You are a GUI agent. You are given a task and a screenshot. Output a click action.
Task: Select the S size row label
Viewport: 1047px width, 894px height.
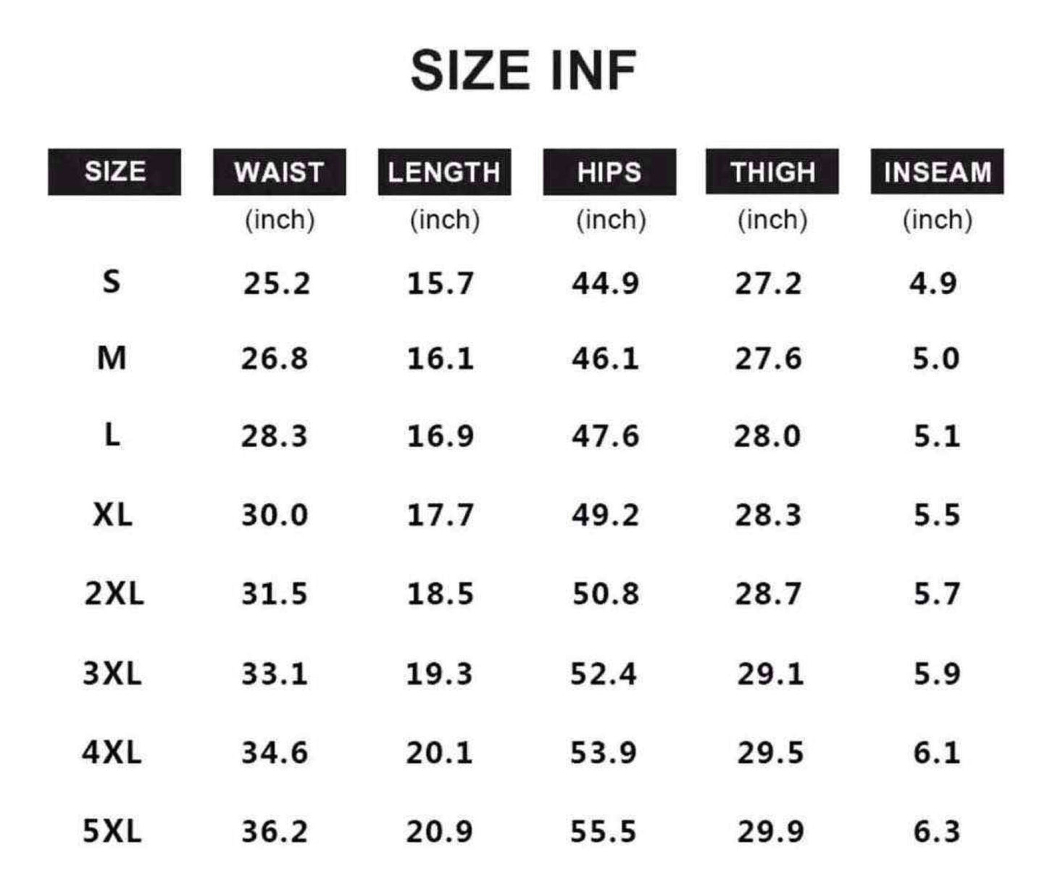111,281
